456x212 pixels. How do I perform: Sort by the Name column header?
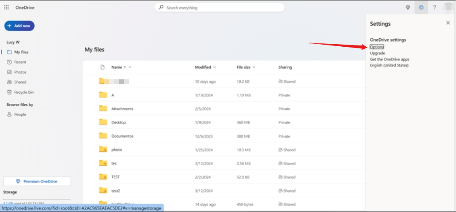pyautogui.click(x=116, y=67)
